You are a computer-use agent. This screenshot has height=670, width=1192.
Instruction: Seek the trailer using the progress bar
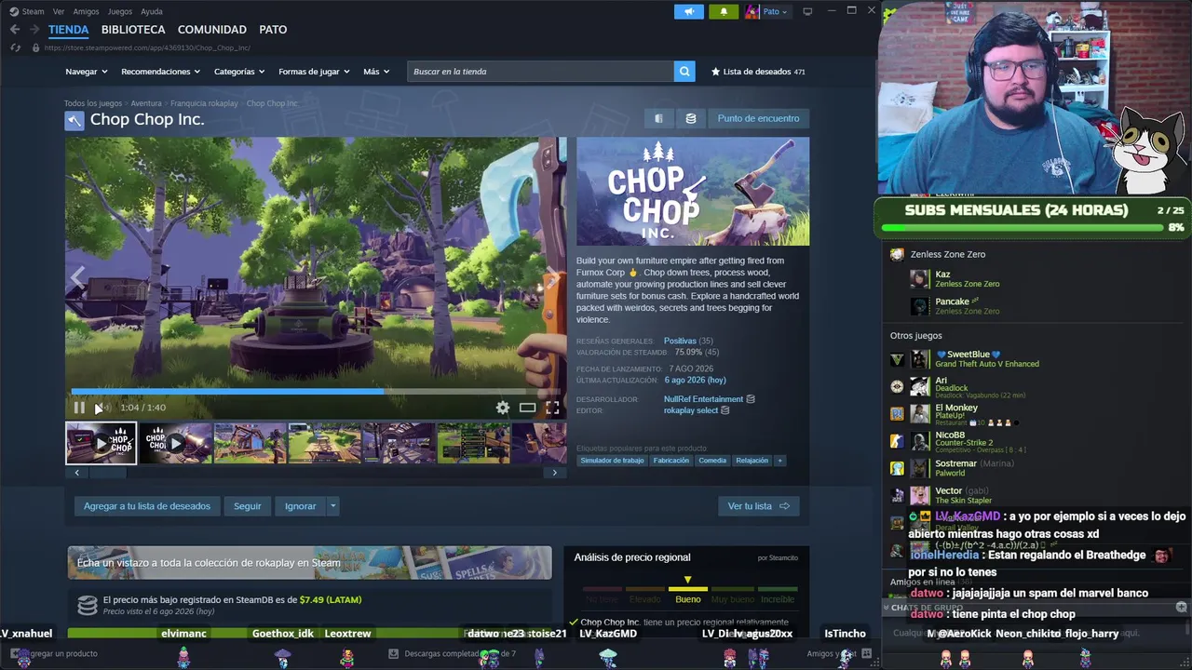point(316,392)
